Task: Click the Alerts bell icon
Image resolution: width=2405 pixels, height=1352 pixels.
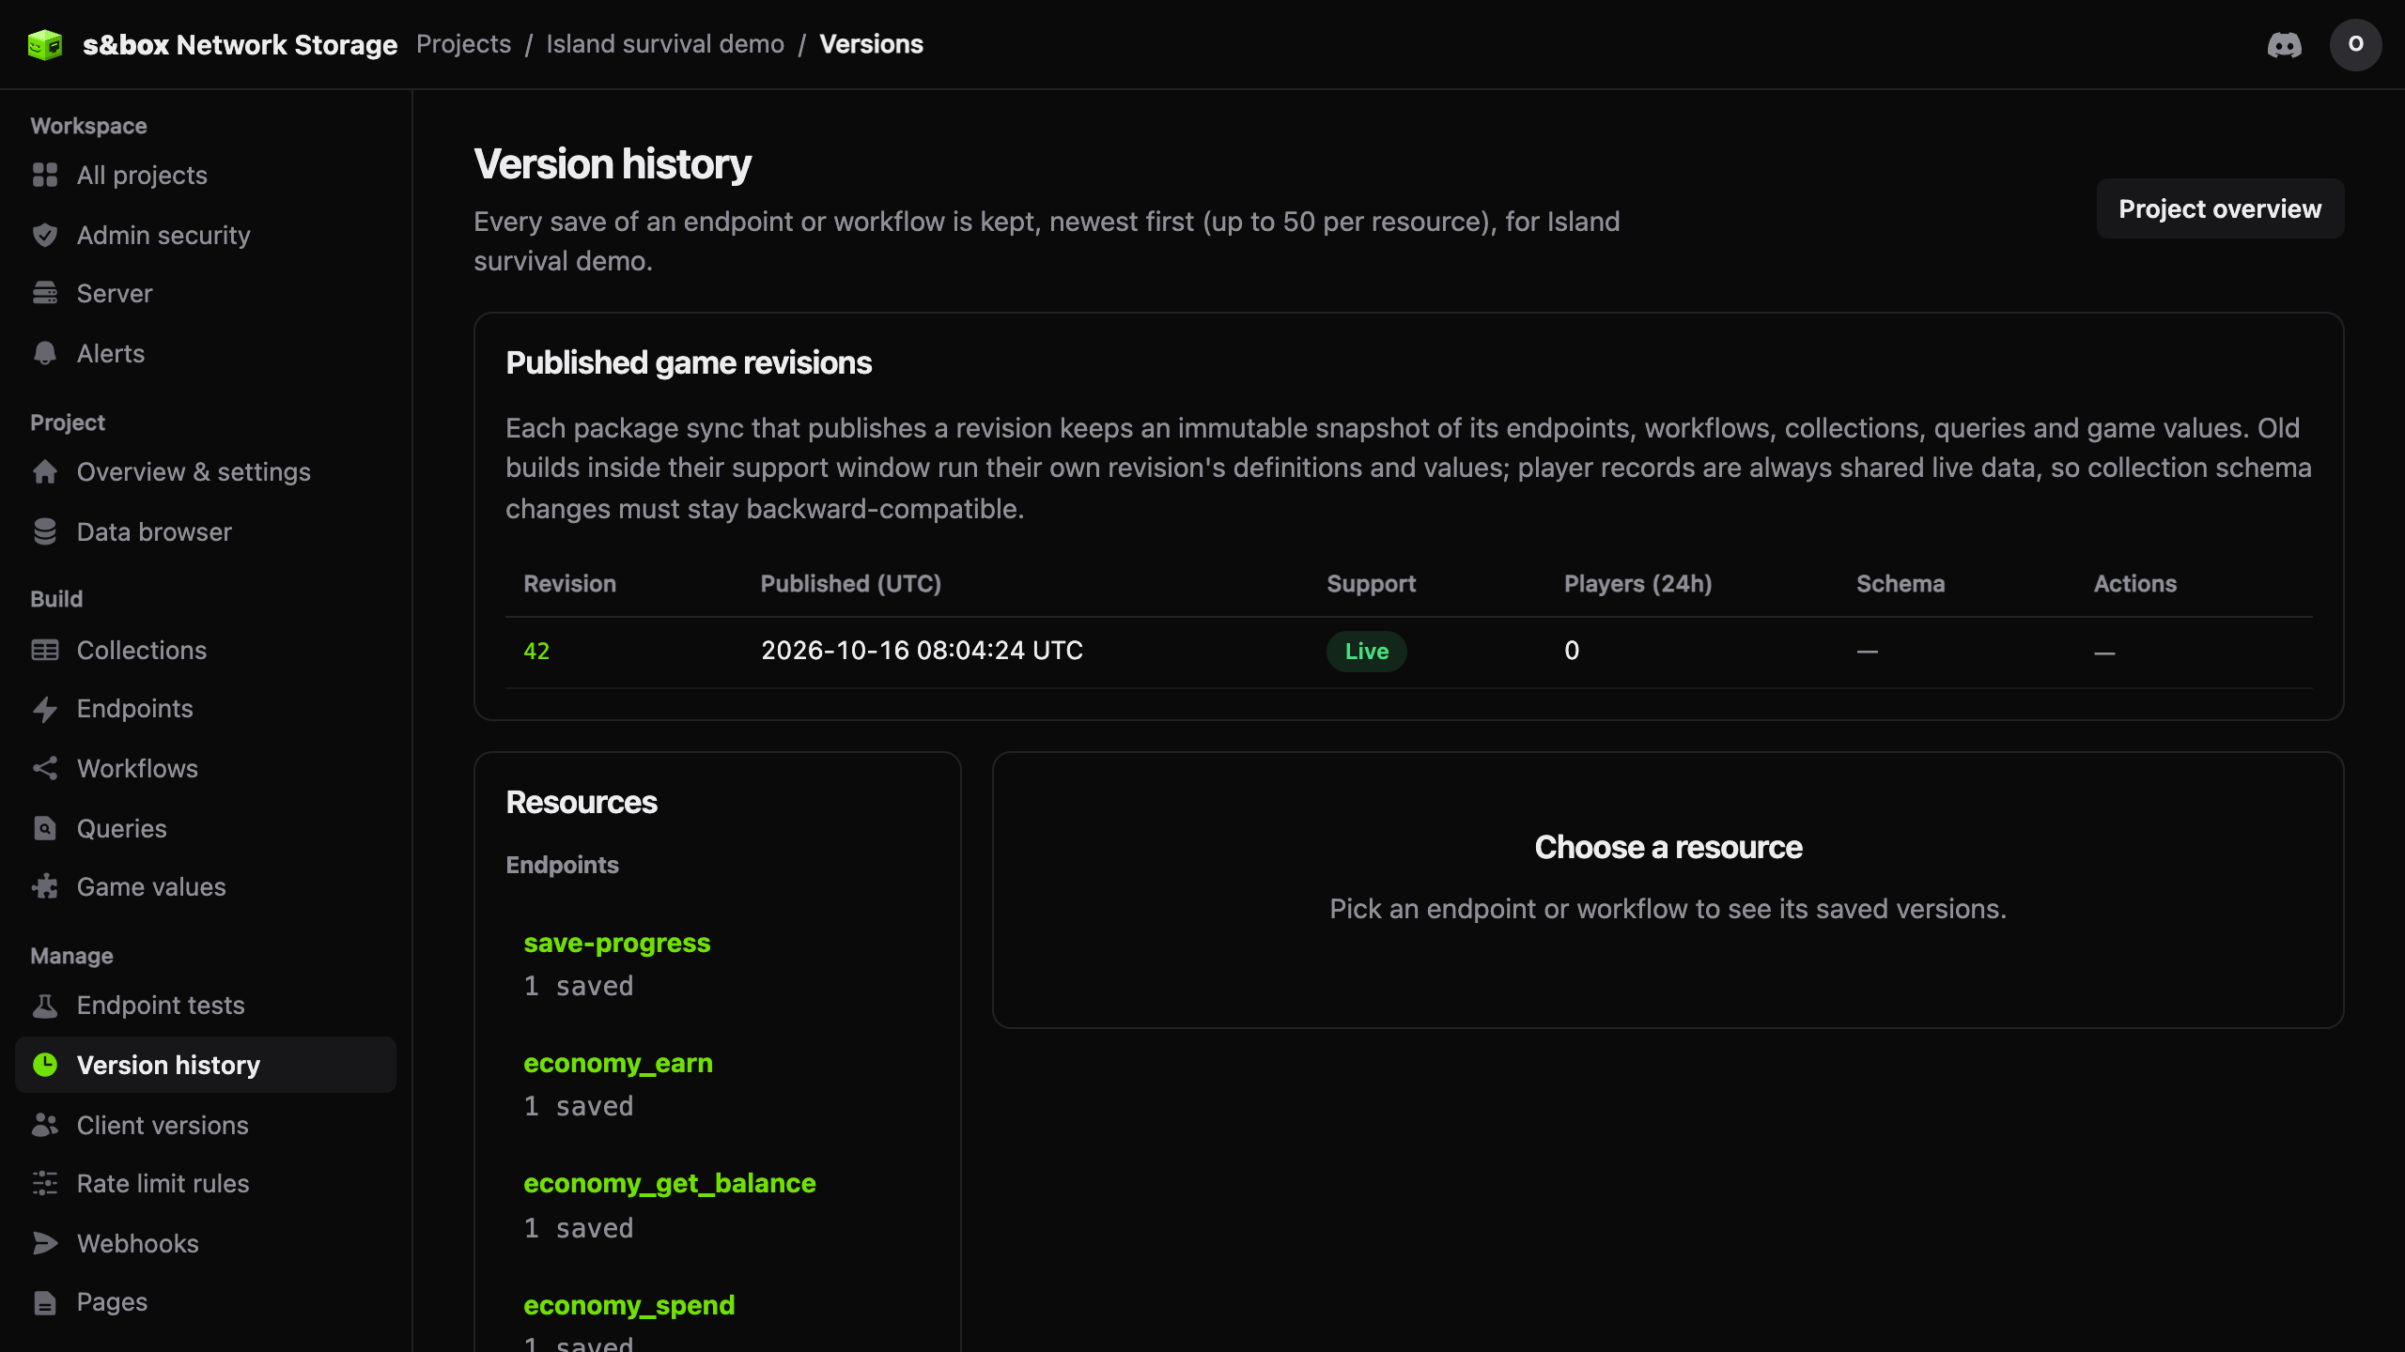Action: (45, 353)
